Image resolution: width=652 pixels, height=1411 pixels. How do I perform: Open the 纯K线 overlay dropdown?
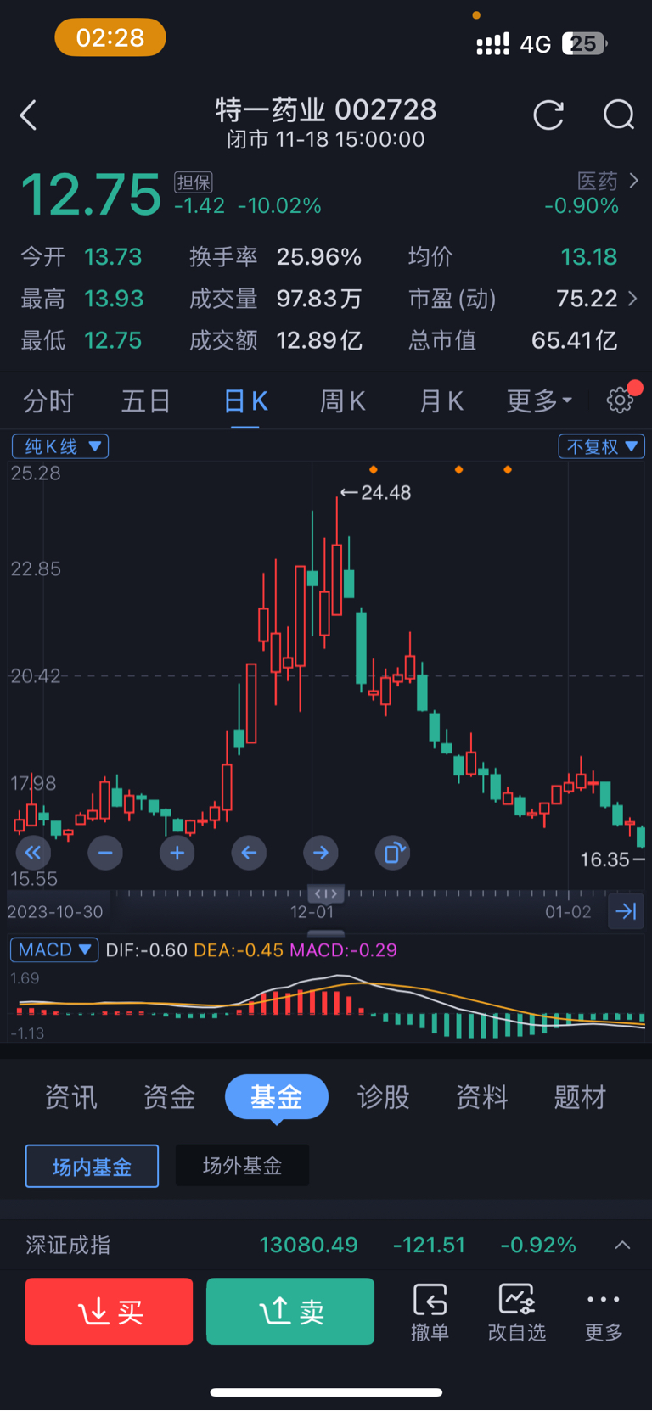tap(60, 446)
